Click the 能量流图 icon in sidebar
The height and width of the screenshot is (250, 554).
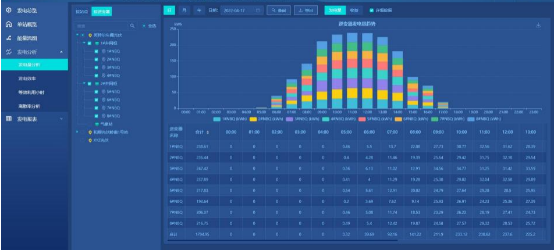pos(9,38)
